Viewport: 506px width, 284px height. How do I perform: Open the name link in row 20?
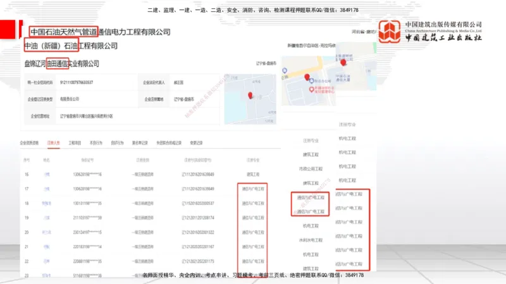pos(46,232)
